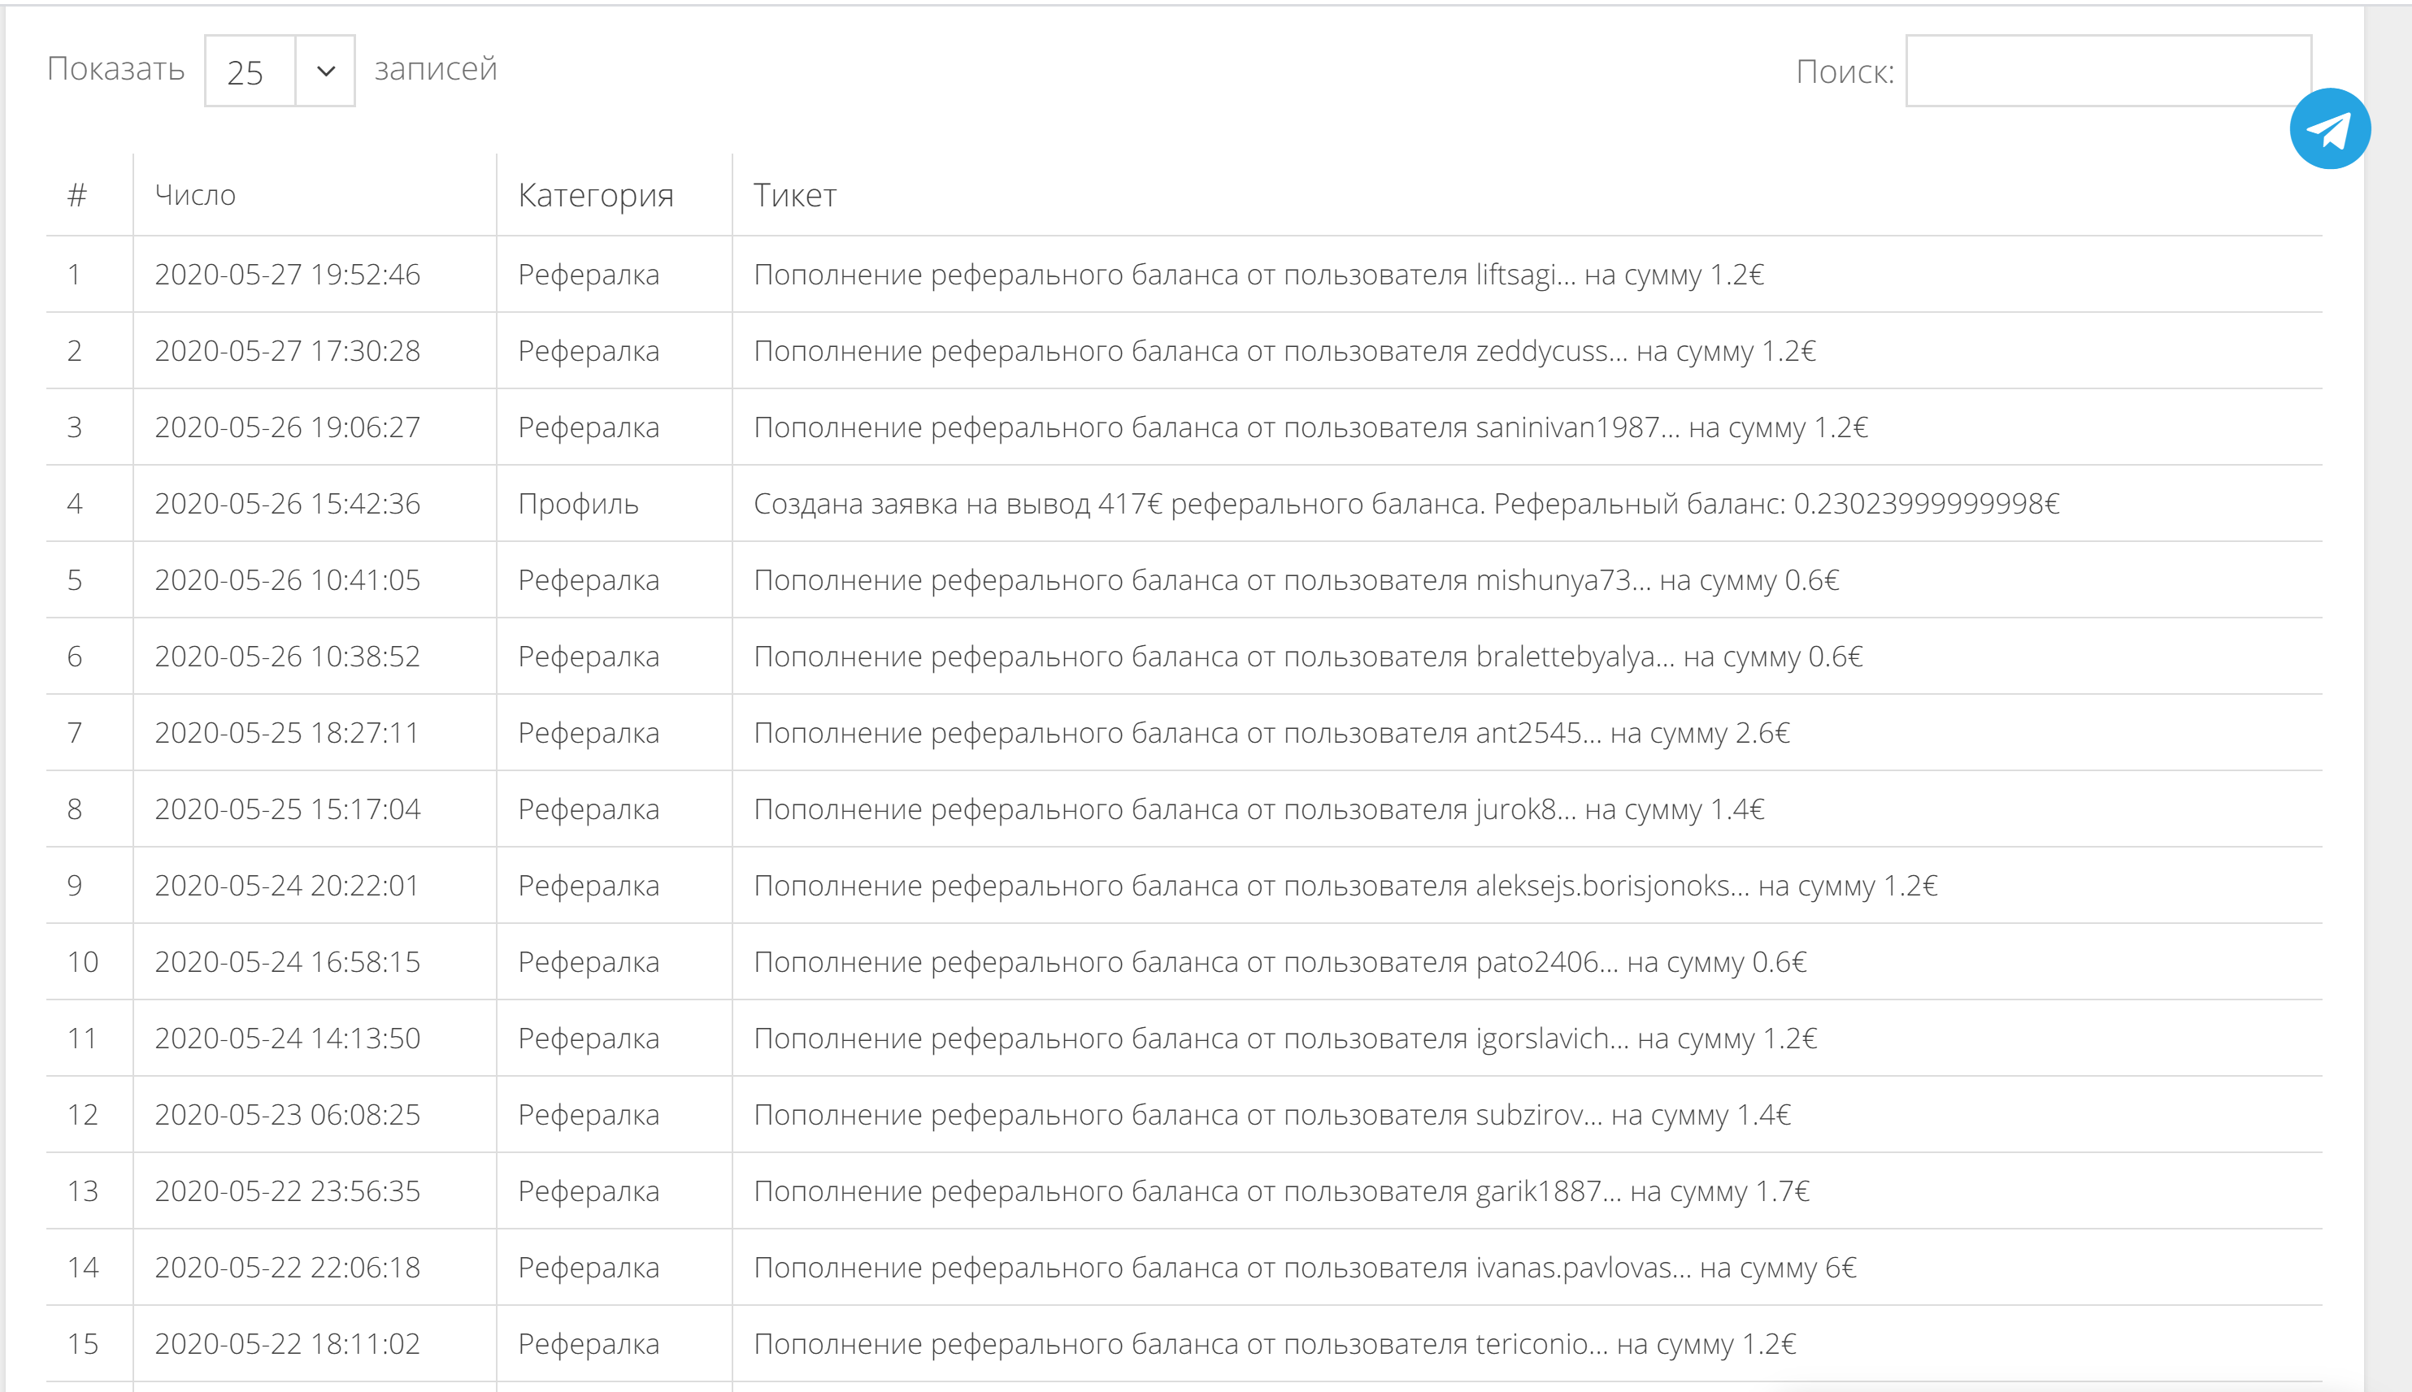Image resolution: width=2412 pixels, height=1392 pixels.
Task: Open the records-per-page dropdown showing 25
Action: coord(280,72)
